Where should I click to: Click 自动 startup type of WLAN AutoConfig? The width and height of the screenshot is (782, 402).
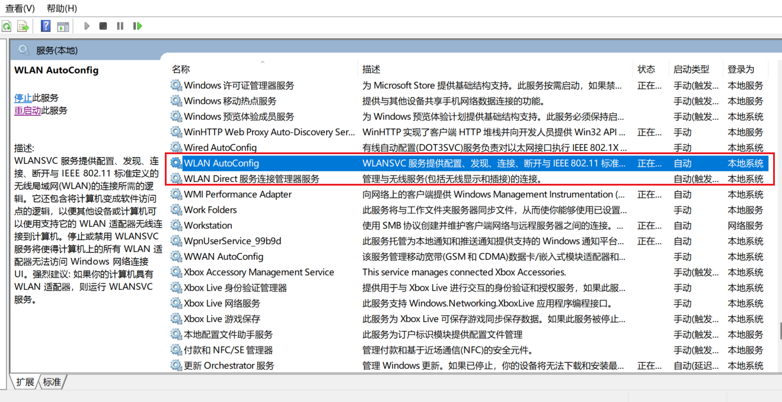(682, 163)
